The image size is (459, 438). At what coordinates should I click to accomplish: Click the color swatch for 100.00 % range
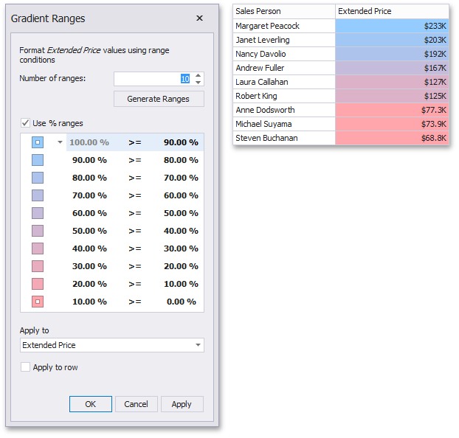click(38, 142)
